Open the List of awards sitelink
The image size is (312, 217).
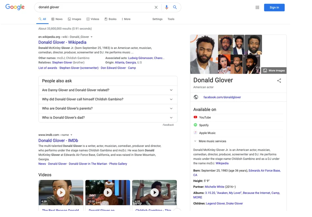(47, 68)
